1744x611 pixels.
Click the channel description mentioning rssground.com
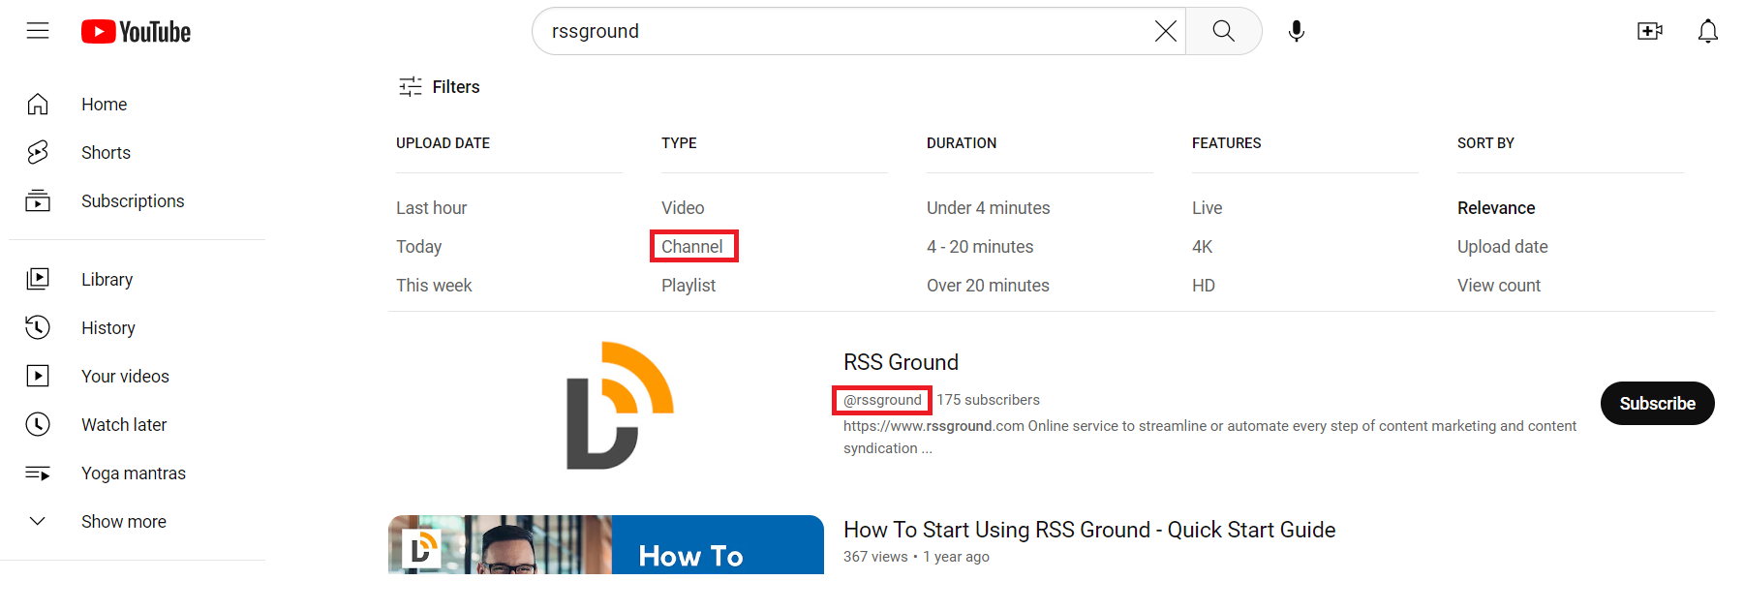(1209, 437)
